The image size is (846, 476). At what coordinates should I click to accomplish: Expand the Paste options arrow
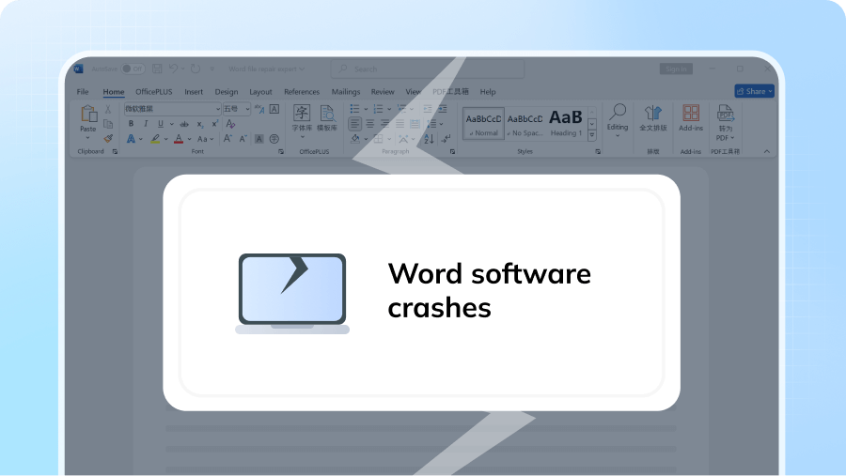88,139
